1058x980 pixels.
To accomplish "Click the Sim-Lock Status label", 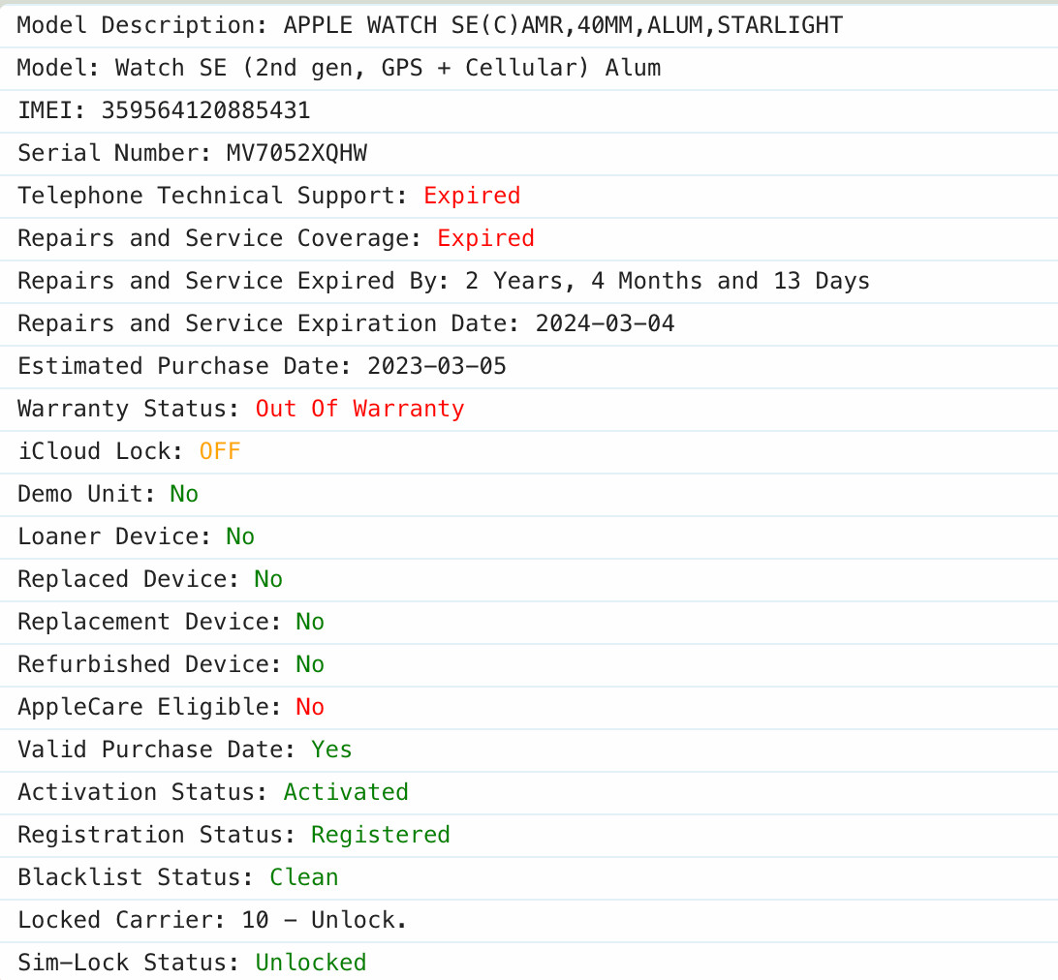I will pos(129,962).
